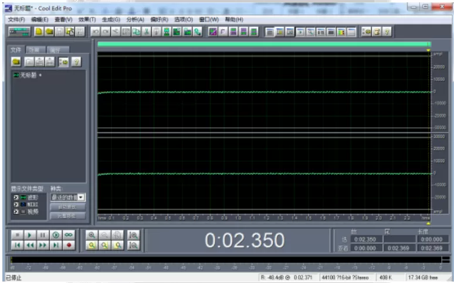454x283 pixels.
Task: Click the question mark help toolbar icon
Action: 387,32
